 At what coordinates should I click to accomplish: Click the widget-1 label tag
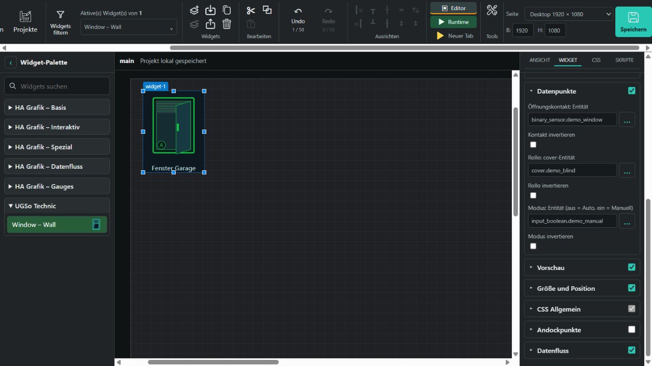coord(155,86)
